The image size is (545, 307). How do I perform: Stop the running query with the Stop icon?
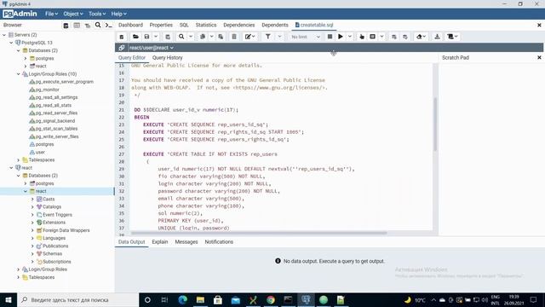[x=330, y=37]
